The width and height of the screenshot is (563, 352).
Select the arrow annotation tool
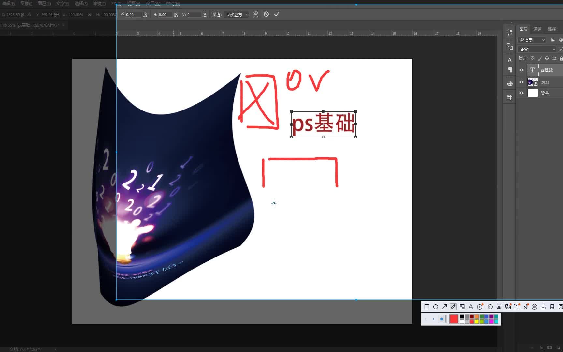pyautogui.click(x=444, y=307)
